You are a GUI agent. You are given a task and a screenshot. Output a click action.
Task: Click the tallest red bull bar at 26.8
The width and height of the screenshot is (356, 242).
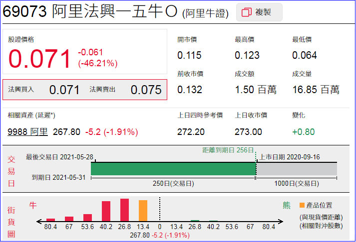[124, 210]
